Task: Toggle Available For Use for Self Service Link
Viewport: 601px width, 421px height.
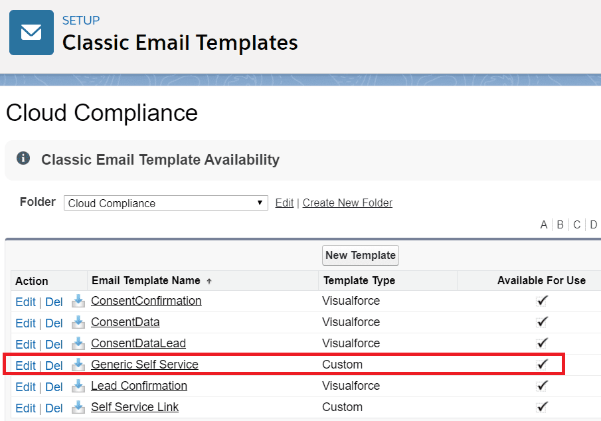Action: (542, 406)
